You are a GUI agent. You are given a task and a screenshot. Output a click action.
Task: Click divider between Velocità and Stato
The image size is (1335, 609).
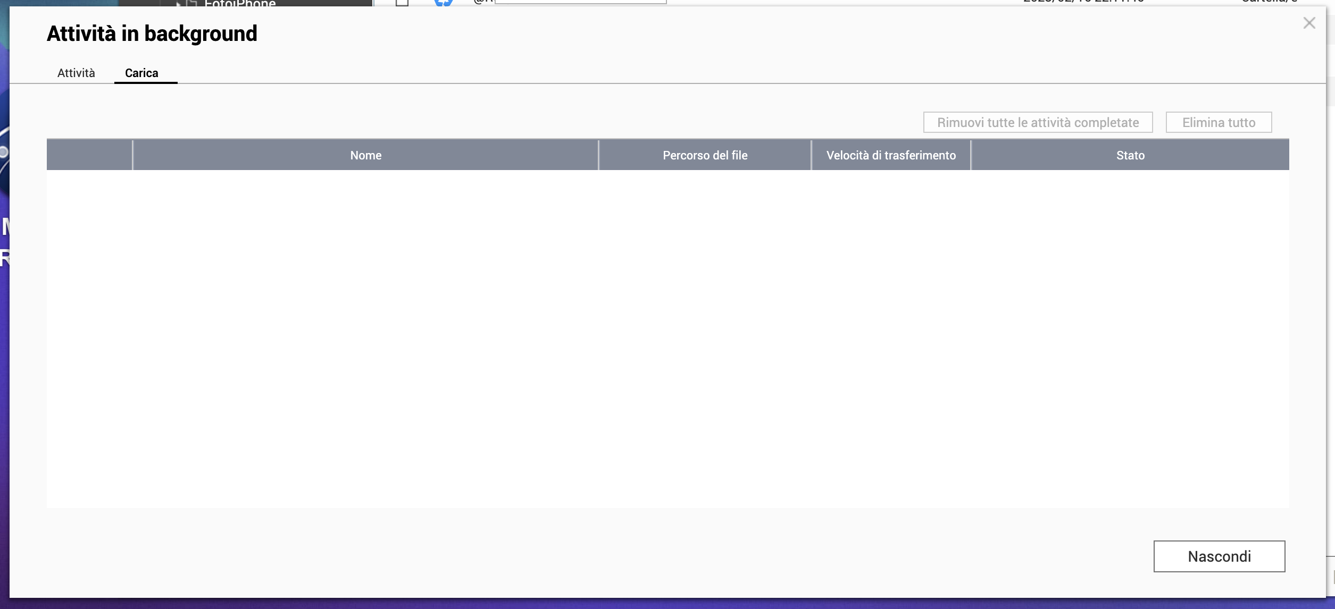coord(971,155)
